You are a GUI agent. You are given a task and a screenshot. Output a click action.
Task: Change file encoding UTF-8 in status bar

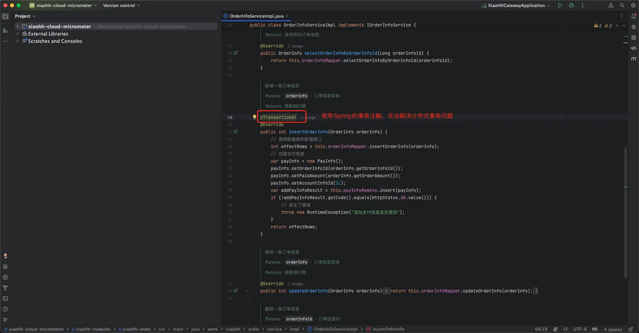point(580,329)
